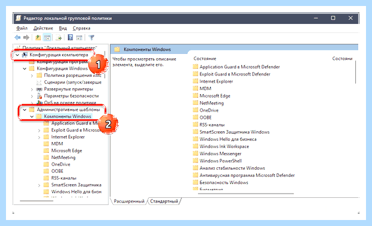Screen dimensions: 372x226
Task: Open Windows Messenger in right list
Action: tap(220, 153)
